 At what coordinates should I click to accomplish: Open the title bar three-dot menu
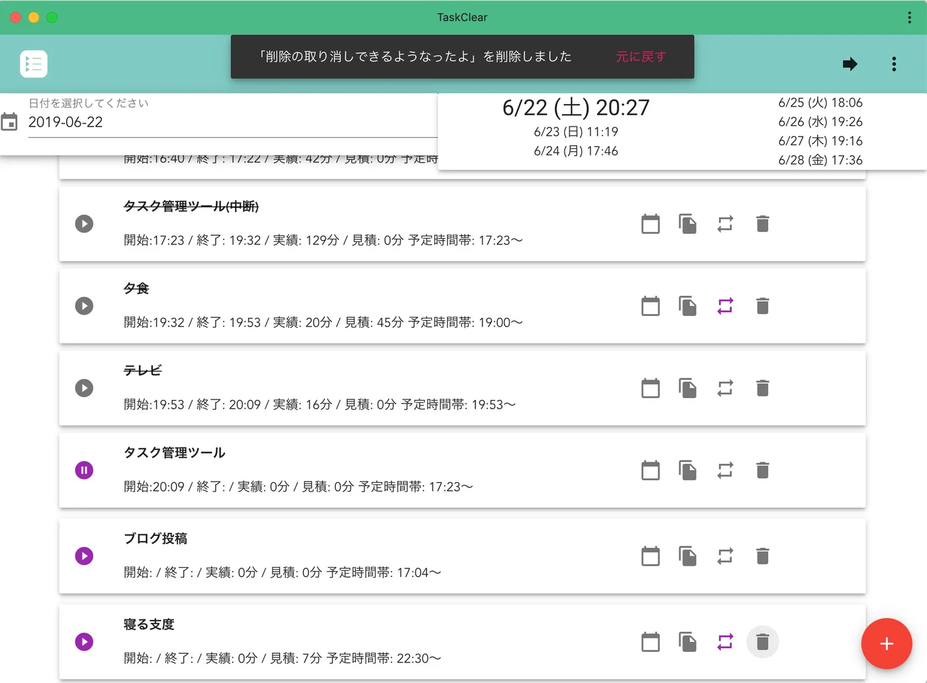pyautogui.click(x=909, y=17)
